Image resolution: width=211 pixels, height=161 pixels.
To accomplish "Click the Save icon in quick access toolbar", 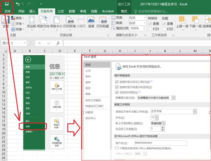I will point(7,4).
